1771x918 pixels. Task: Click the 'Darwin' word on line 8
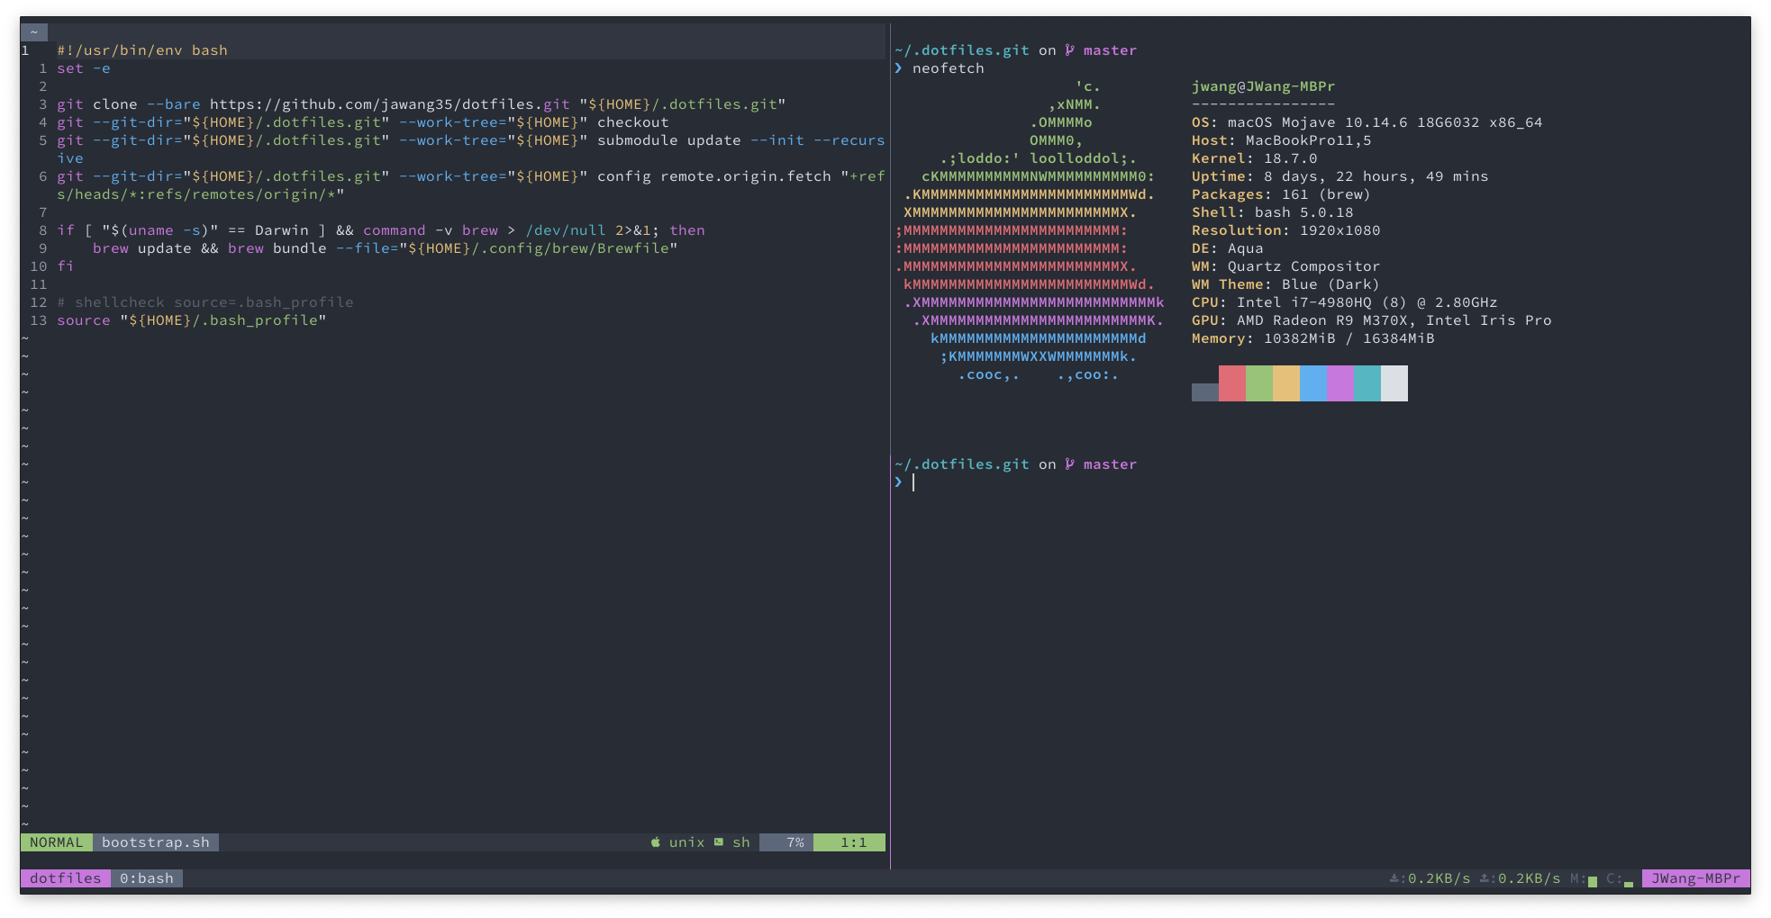[x=282, y=230]
